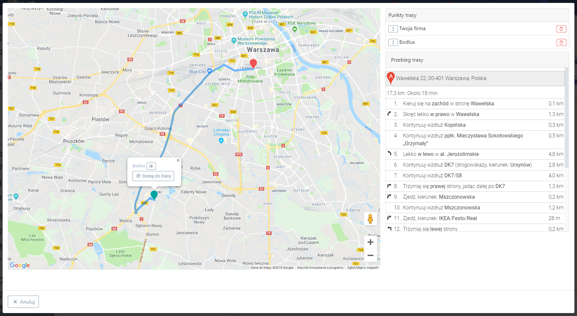Delete the Twoja firma route point
This screenshot has width=577, height=316.
point(561,29)
